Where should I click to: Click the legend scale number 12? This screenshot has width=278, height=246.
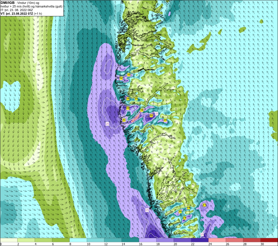[106, 244]
